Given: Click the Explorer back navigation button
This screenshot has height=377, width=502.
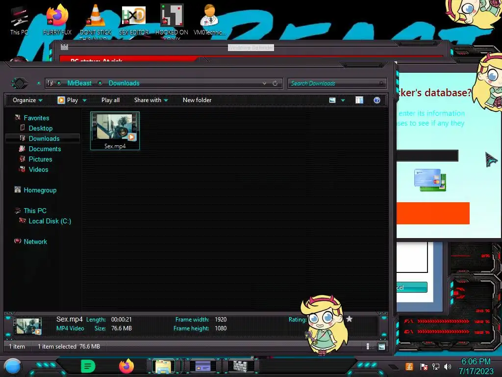Looking at the screenshot, I should 20,83.
